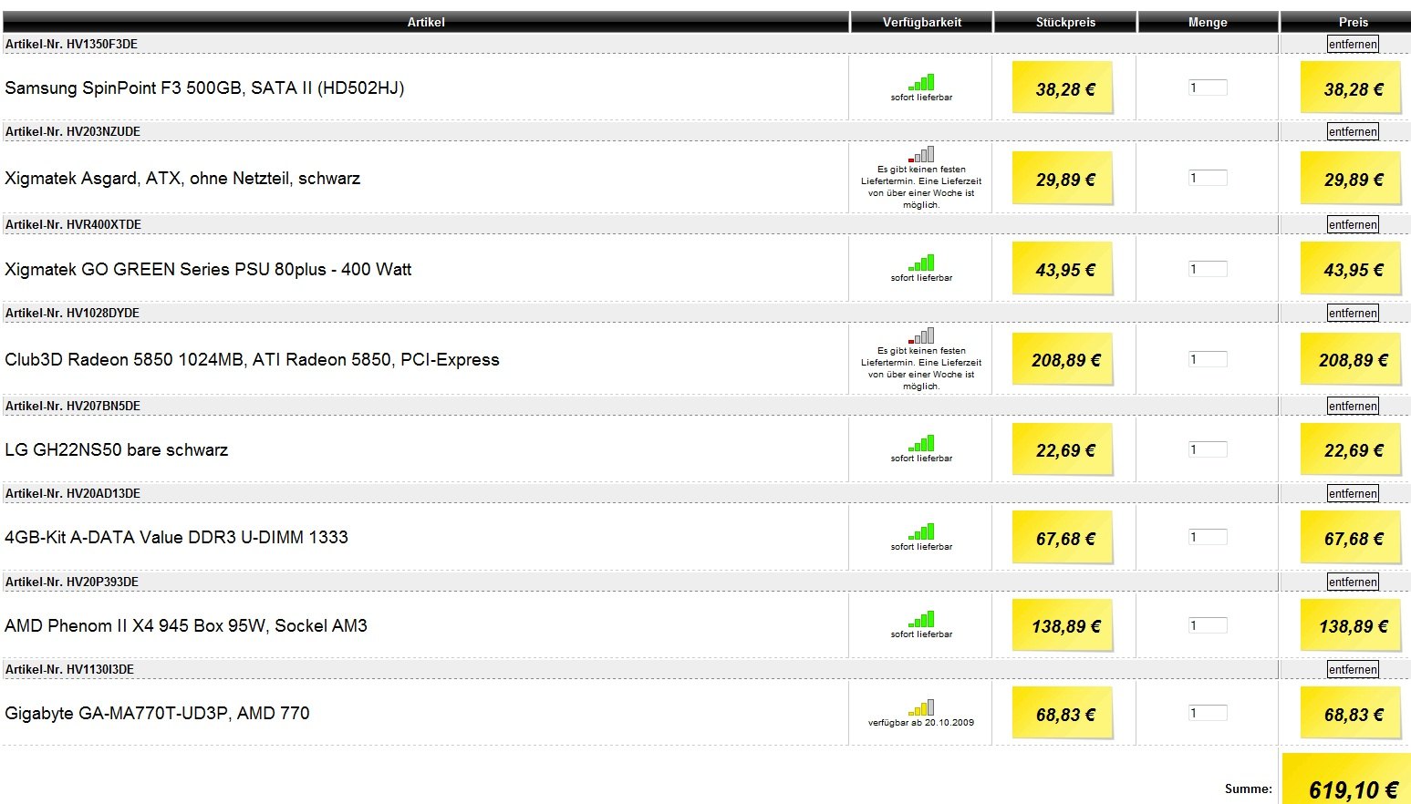Click Artikel-Nr. HV20P393DE row label

pos(72,582)
